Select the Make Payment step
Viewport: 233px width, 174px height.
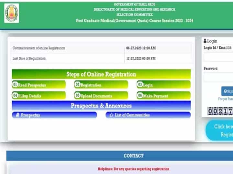pyautogui.click(x=164, y=95)
